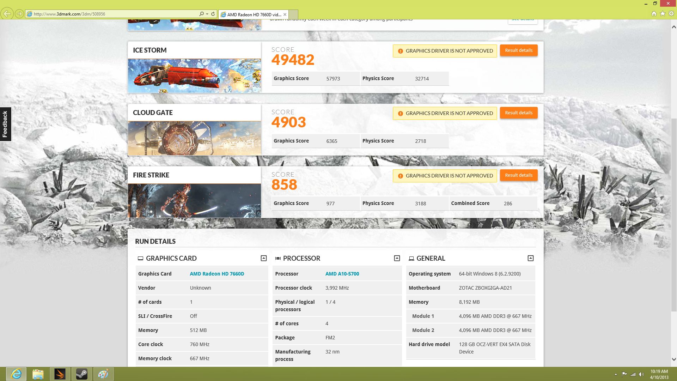Click the Ice Storm driver not approved warning

pos(445,51)
